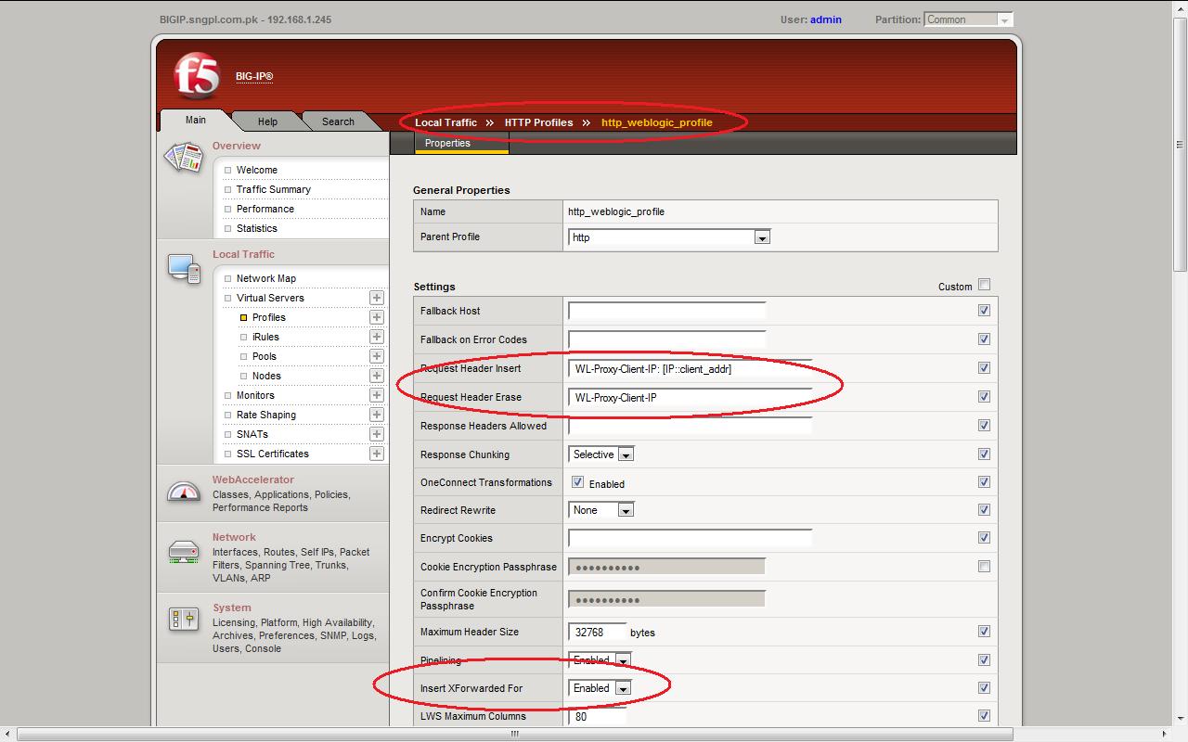The width and height of the screenshot is (1188, 742).
Task: Open the Parent Profile dropdown
Action: coord(763,237)
